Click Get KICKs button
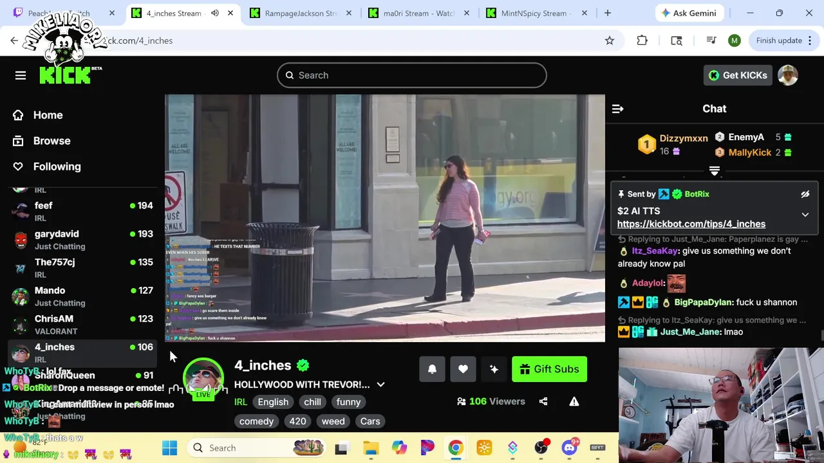Image resolution: width=824 pixels, height=463 pixels. (738, 75)
